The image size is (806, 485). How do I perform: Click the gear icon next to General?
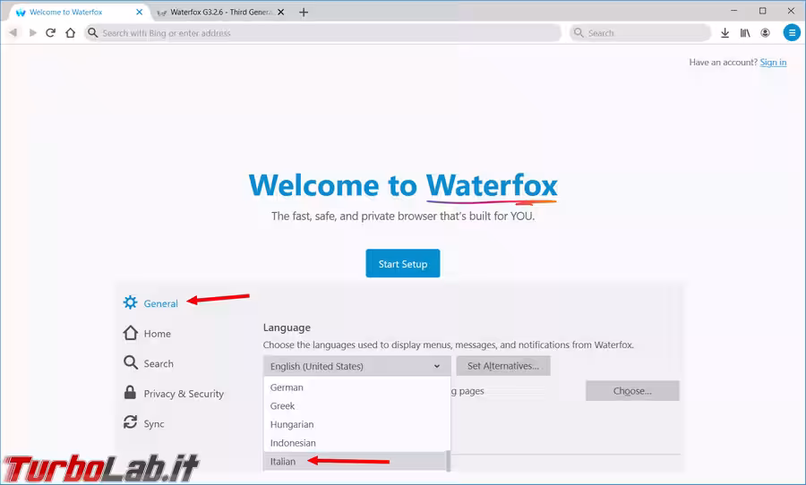(x=131, y=302)
